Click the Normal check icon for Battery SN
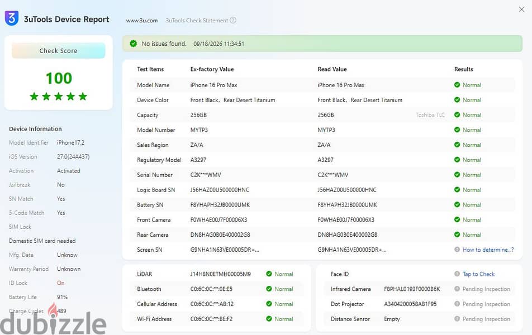The image size is (532, 335). [x=457, y=204]
